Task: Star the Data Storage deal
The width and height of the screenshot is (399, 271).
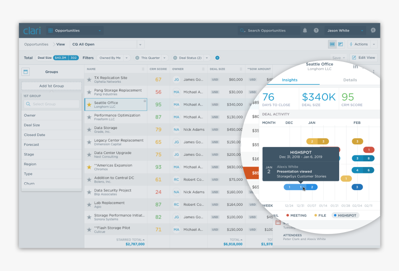Action: [89, 129]
